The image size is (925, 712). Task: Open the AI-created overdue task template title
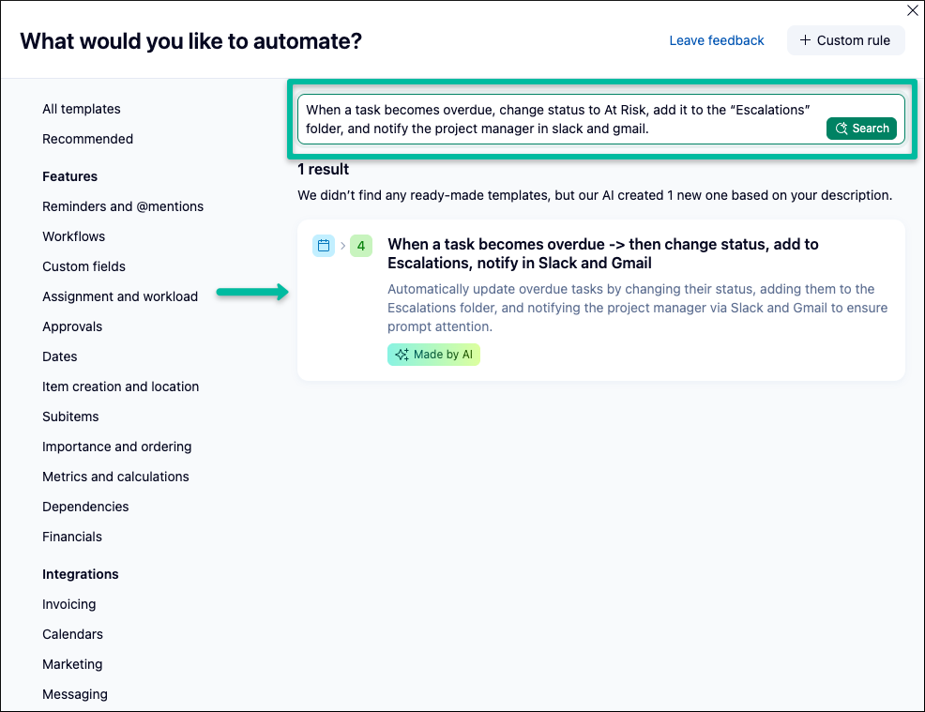[x=602, y=253]
